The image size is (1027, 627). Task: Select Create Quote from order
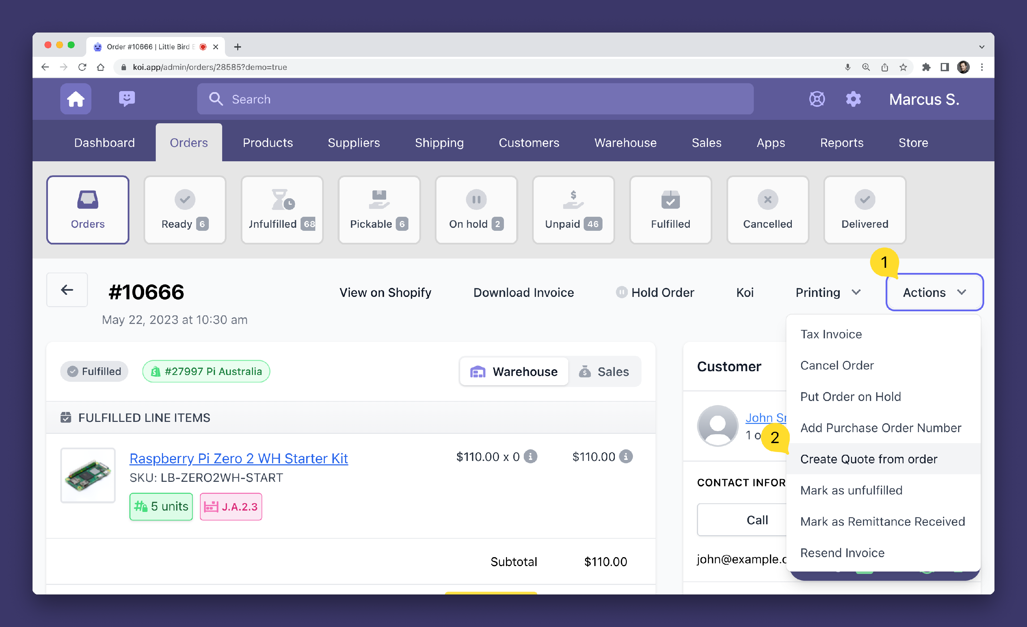868,459
